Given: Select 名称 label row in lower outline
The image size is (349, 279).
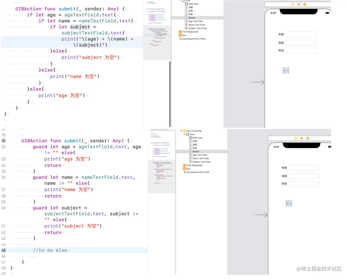Looking at the screenshot, I should point(193,145).
